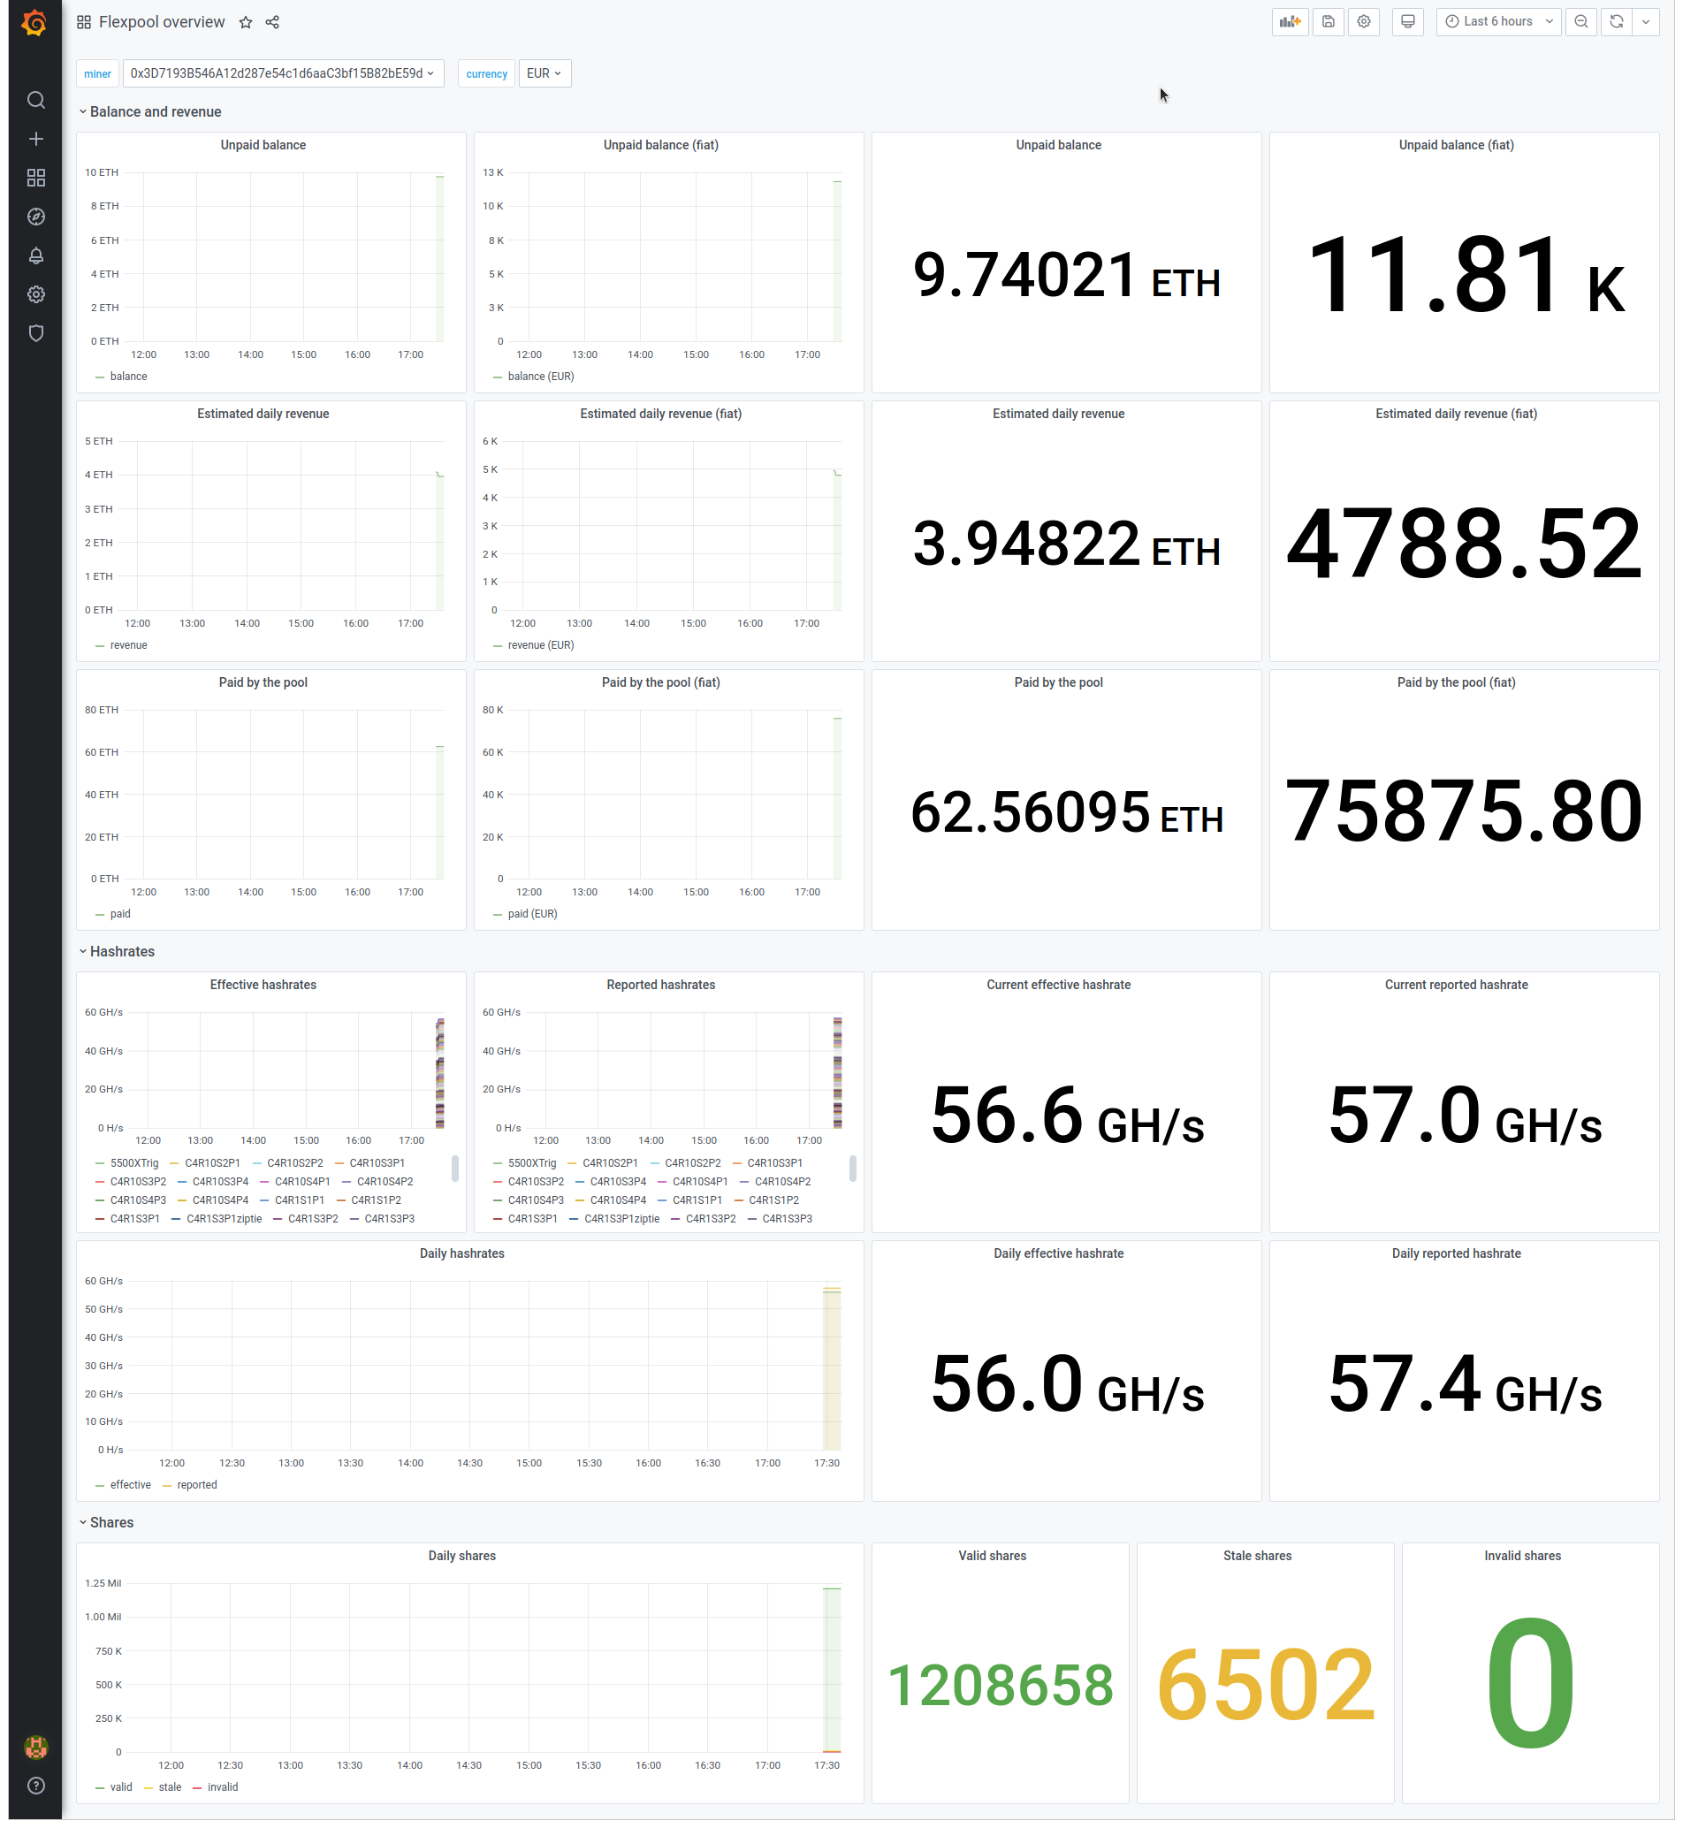Save the dashboard with the disk icon
The width and height of the screenshot is (1683, 1828).
click(x=1330, y=22)
